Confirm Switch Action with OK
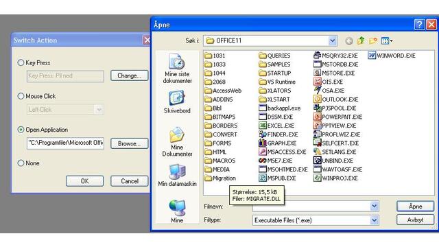439x247 pixels. pyautogui.click(x=84, y=181)
